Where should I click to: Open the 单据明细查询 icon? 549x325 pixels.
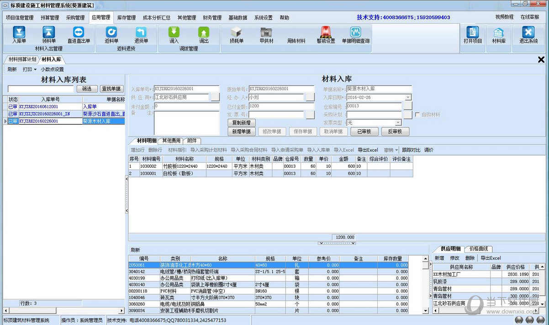(x=355, y=35)
